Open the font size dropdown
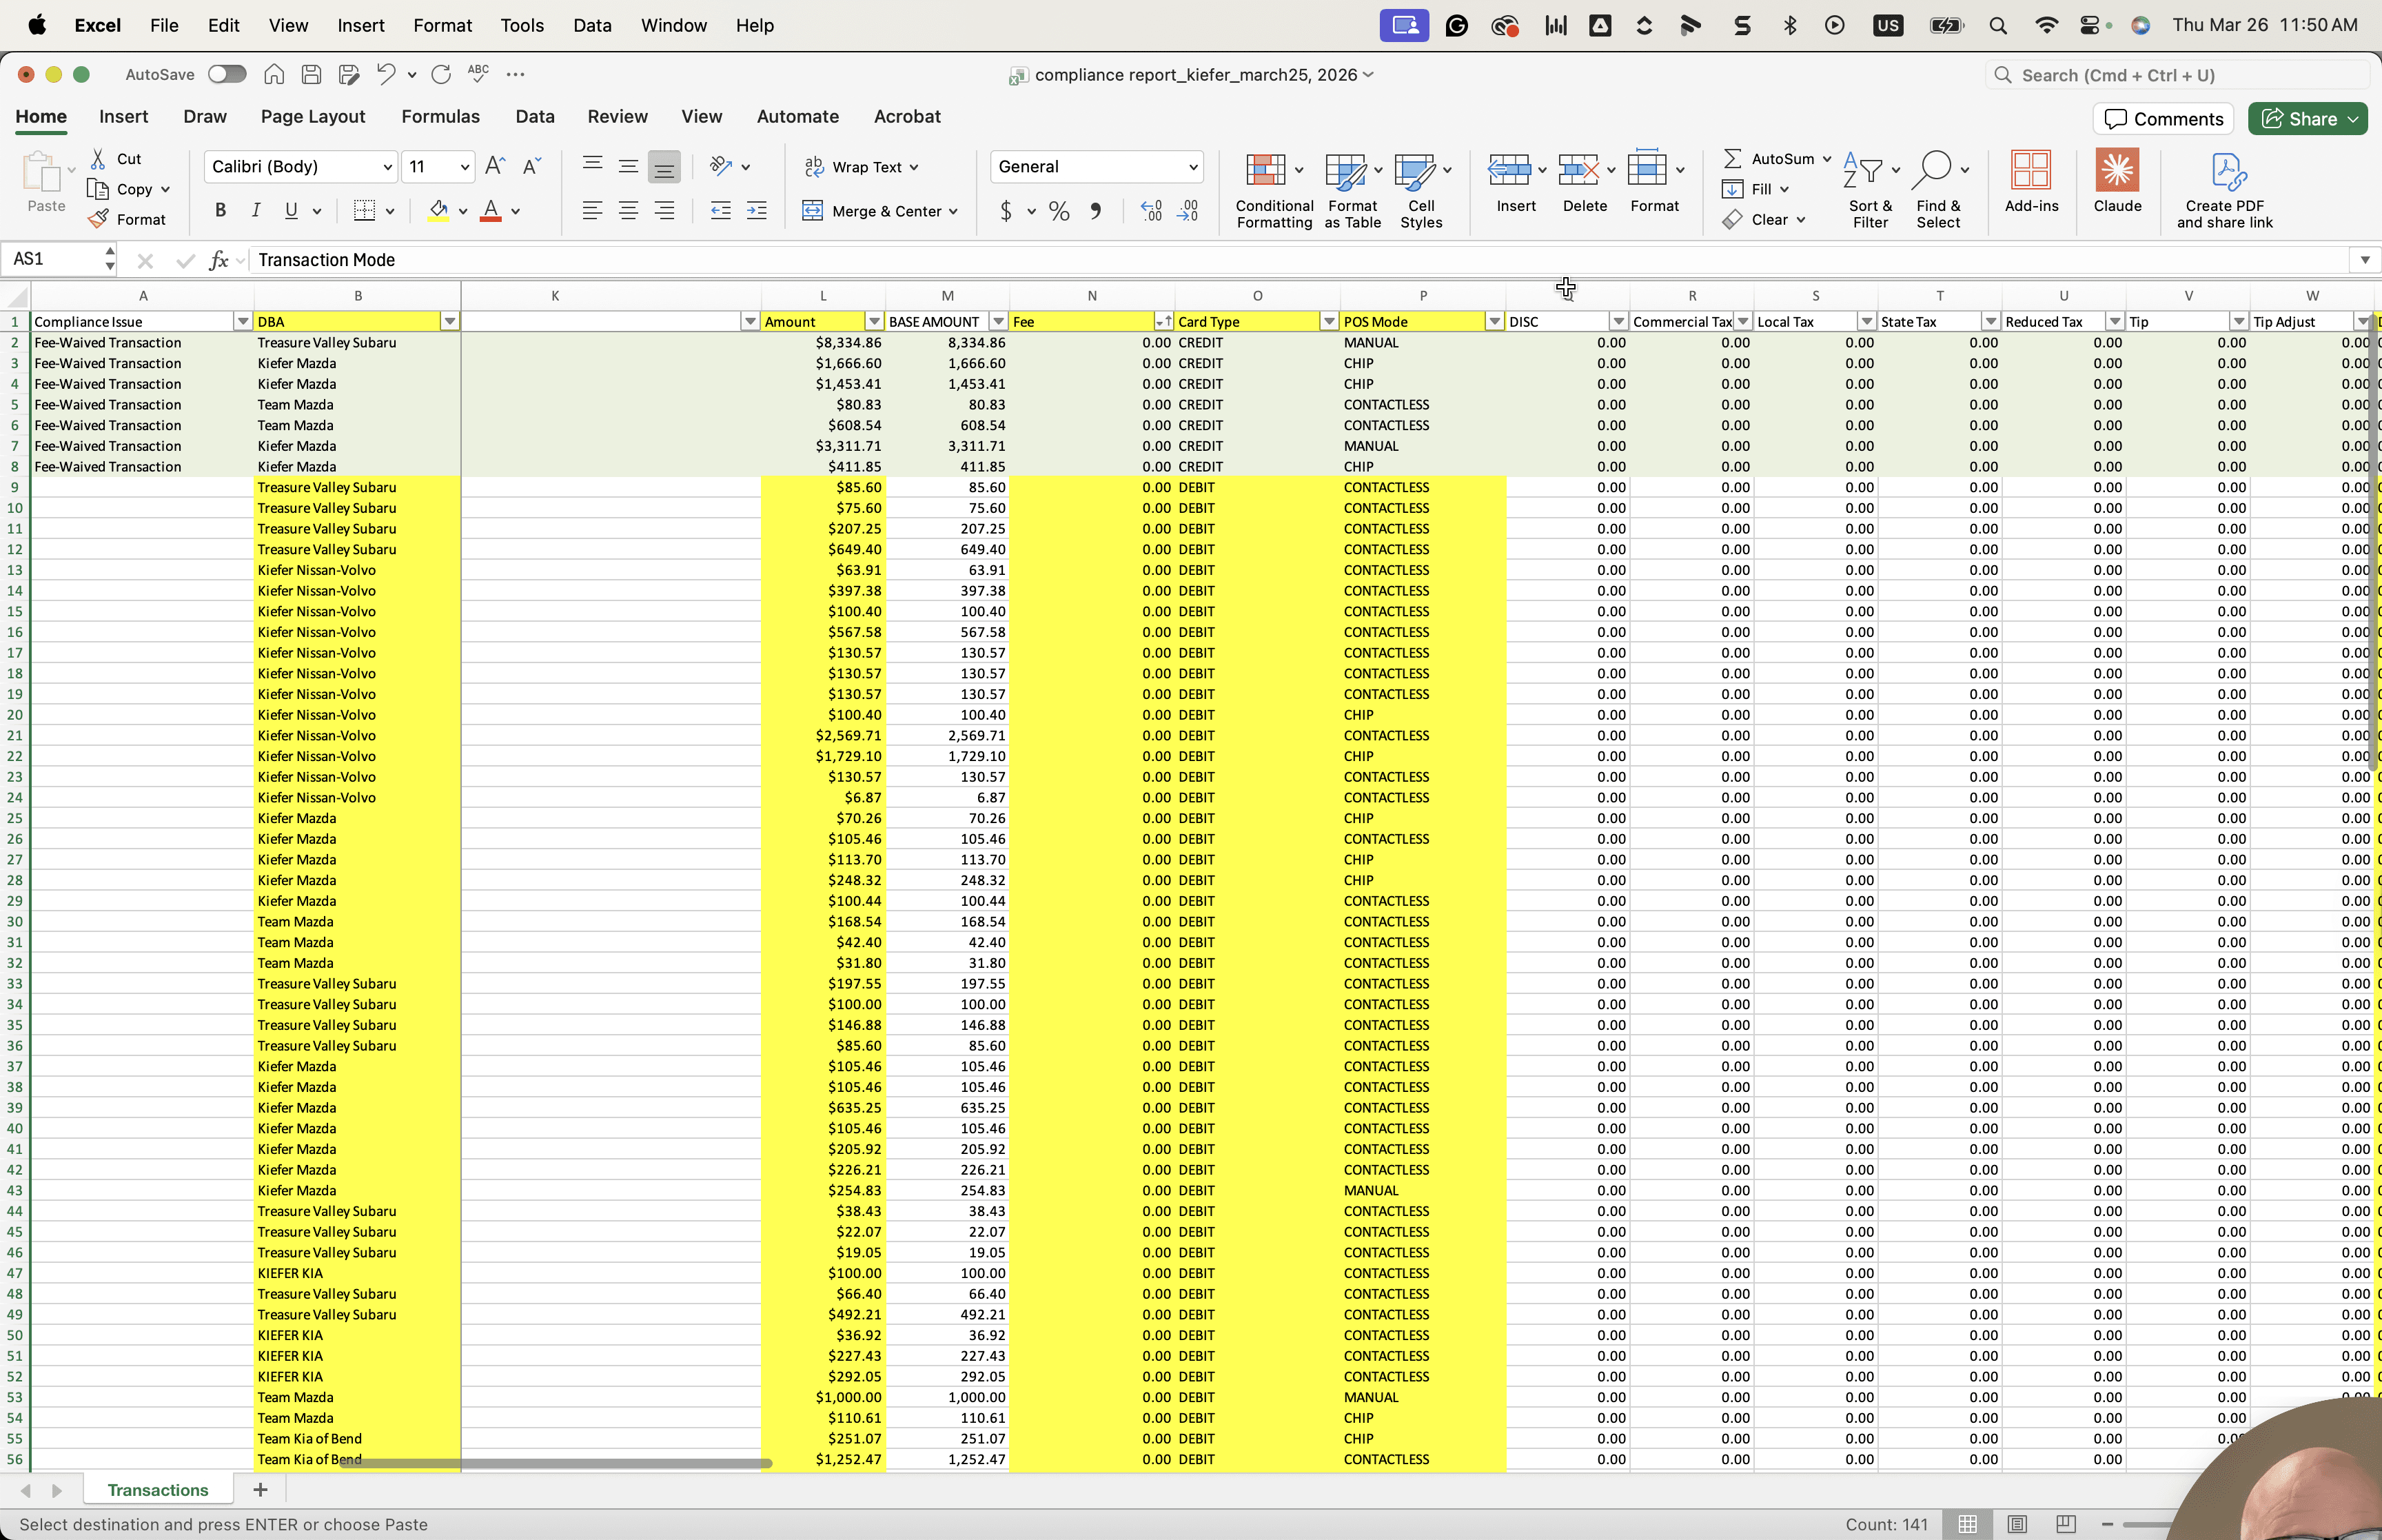This screenshot has width=2382, height=1540. [465, 167]
